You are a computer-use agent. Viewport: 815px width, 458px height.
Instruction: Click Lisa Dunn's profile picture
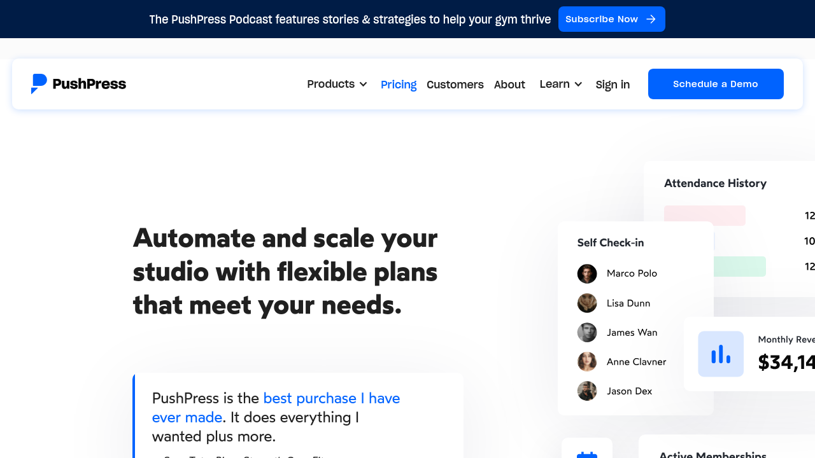click(587, 303)
